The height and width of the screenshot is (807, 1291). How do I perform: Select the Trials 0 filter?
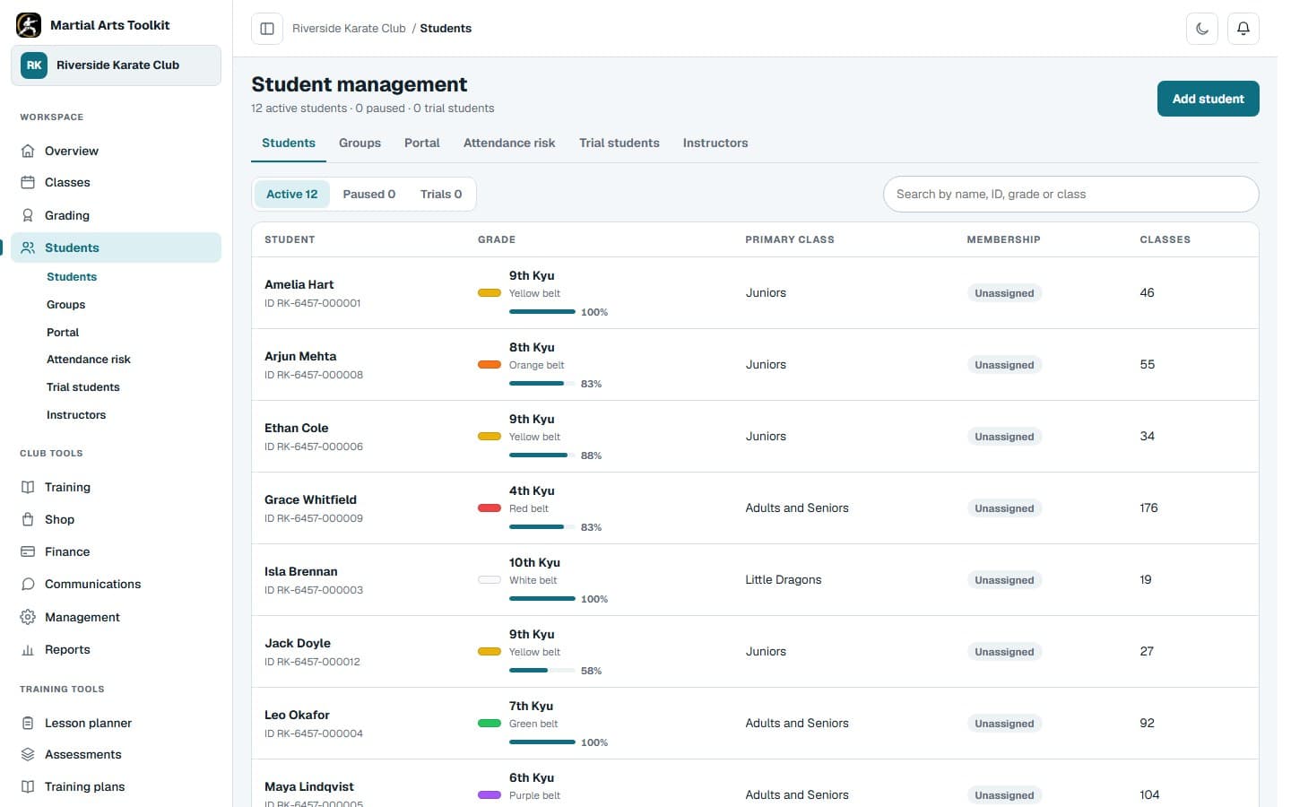441,194
